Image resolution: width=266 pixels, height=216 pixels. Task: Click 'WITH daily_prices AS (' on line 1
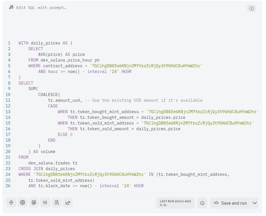pos(45,43)
